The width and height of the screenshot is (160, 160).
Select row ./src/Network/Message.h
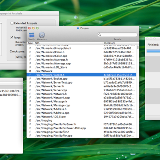point(81,102)
